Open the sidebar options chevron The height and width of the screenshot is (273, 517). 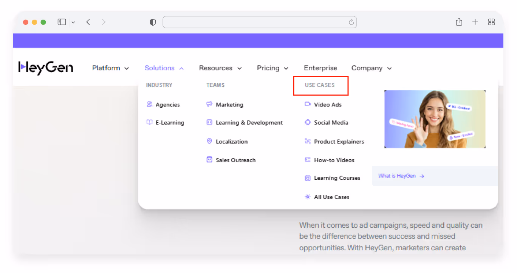[73, 23]
